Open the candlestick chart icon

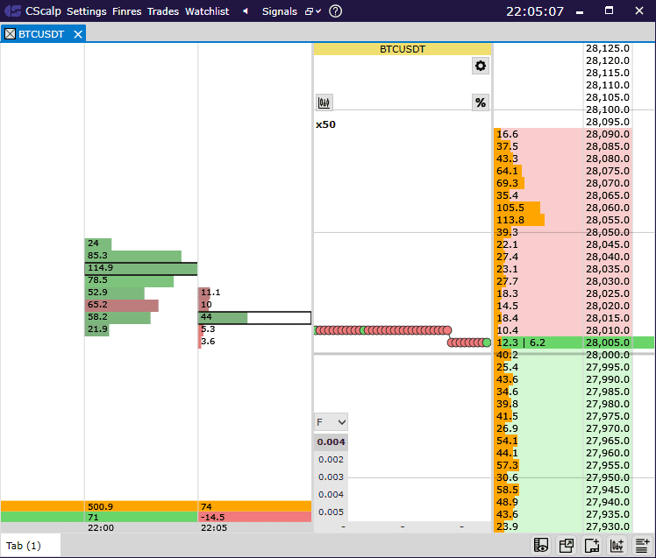[324, 102]
